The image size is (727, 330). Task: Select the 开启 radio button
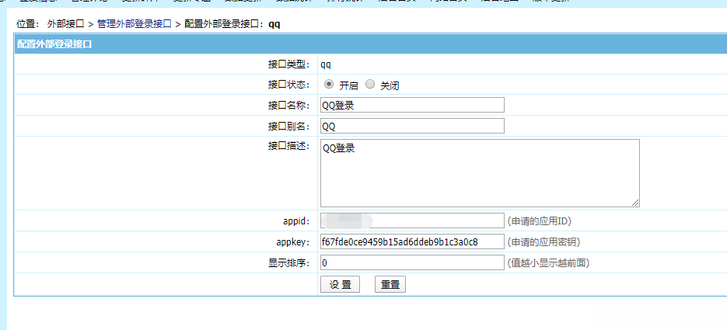(x=329, y=84)
